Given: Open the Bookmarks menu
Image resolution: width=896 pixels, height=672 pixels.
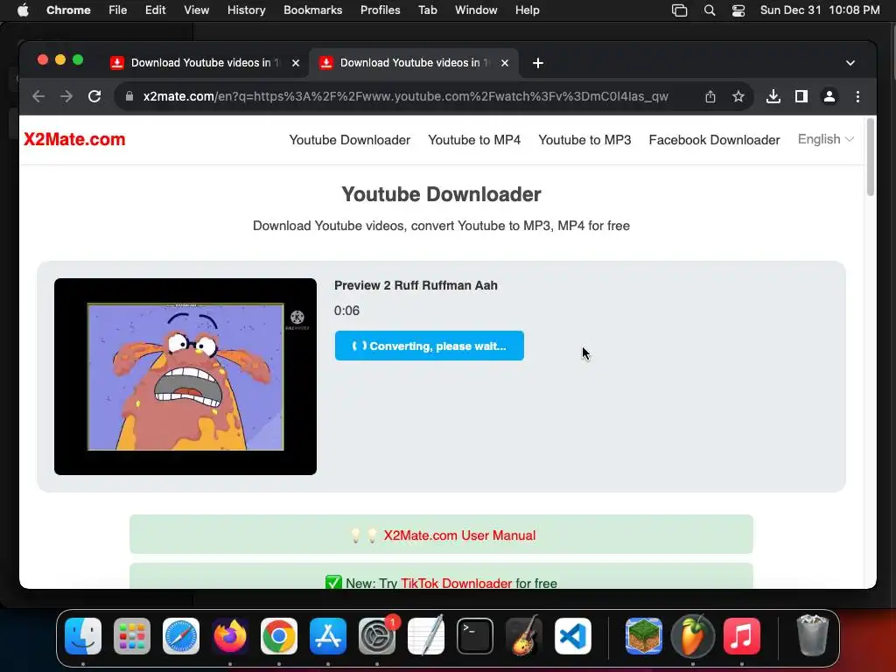Looking at the screenshot, I should (x=312, y=10).
